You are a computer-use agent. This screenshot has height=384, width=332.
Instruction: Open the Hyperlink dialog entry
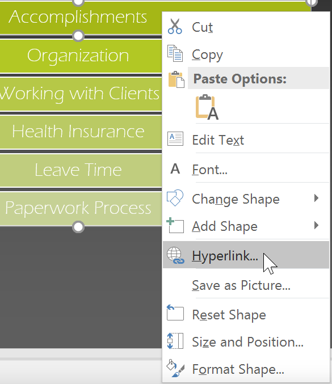pyautogui.click(x=246, y=255)
